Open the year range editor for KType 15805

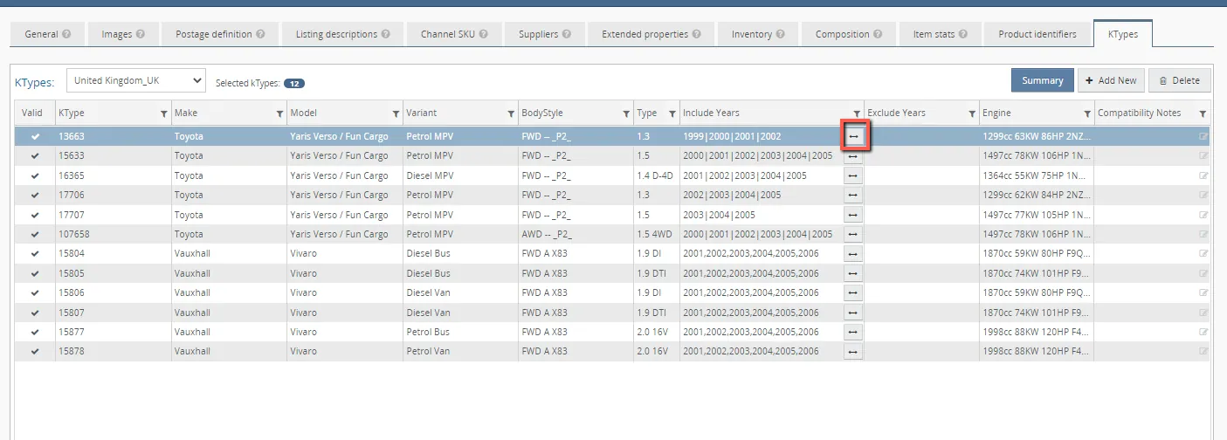coord(853,273)
